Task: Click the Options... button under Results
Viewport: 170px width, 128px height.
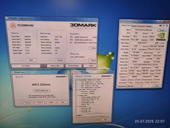Action: [92, 60]
